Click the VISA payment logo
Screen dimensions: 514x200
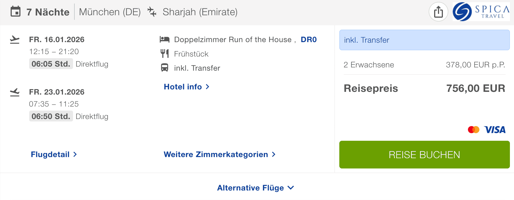click(495, 130)
